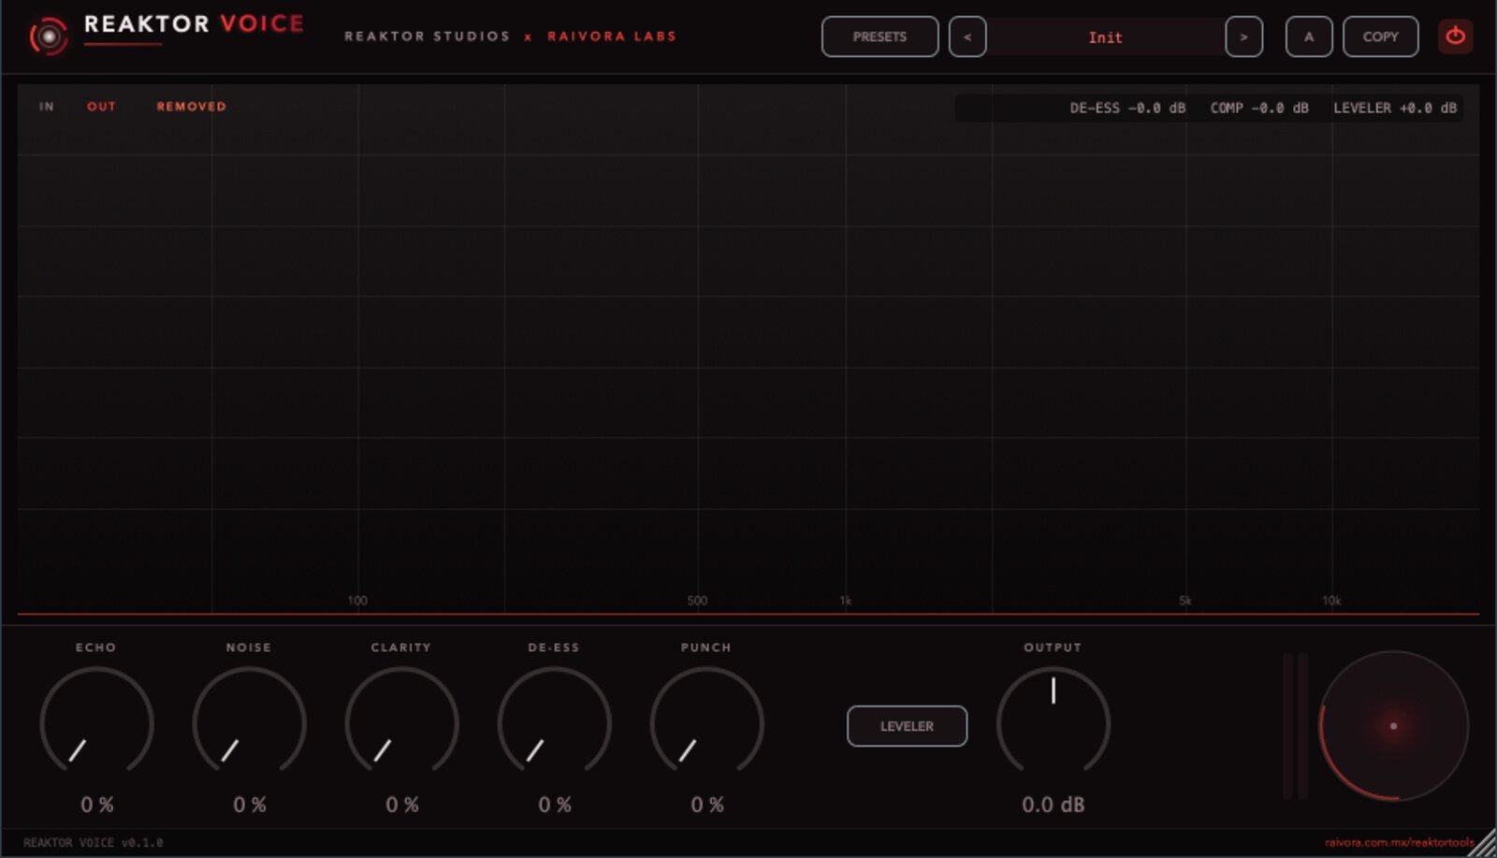The height and width of the screenshot is (858, 1497).
Task: Click the 0.0 dB output value
Action: [x=1054, y=805]
